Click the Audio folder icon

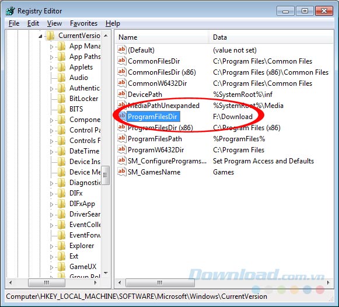pyautogui.click(x=62, y=78)
